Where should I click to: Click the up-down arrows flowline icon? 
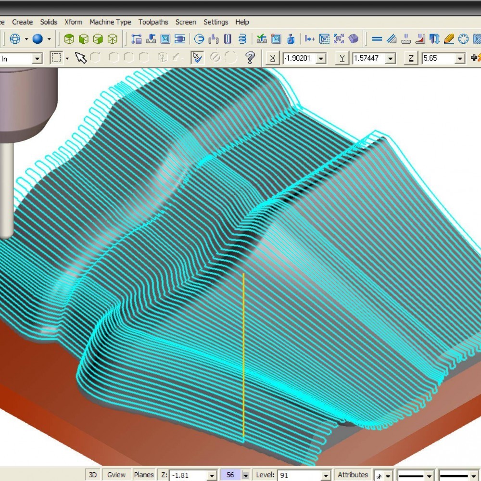click(x=435, y=39)
